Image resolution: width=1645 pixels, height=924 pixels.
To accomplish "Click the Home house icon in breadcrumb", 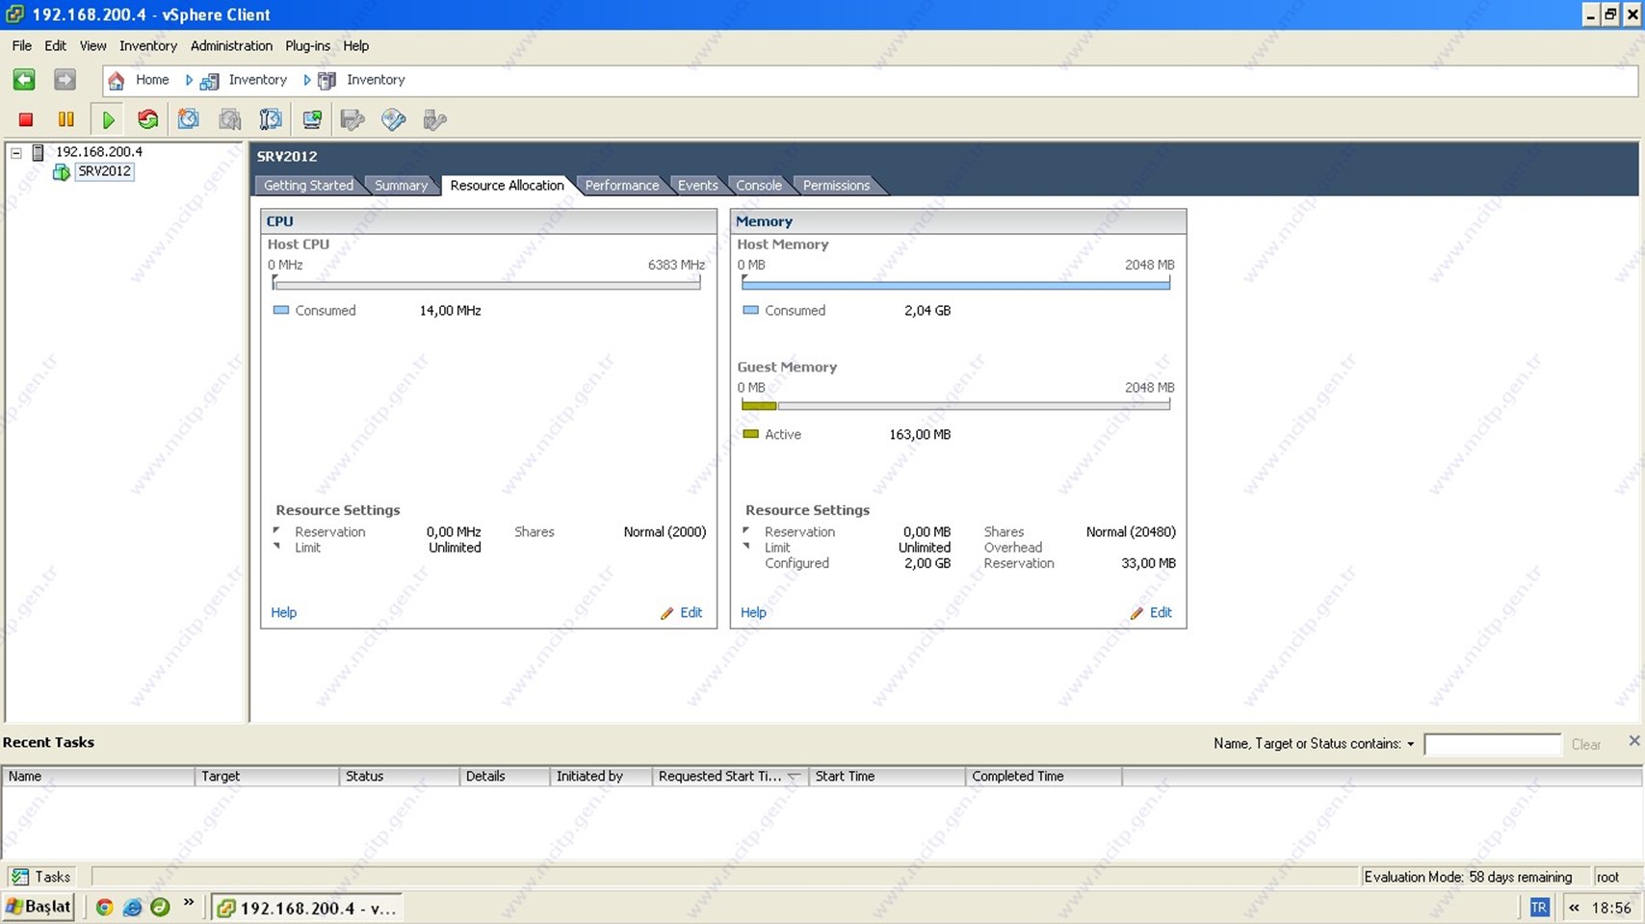I will click(x=116, y=80).
